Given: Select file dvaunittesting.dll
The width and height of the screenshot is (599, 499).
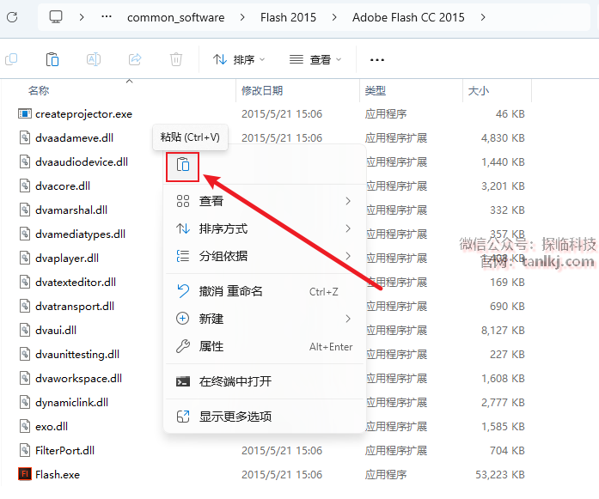Looking at the screenshot, I should pos(77,355).
